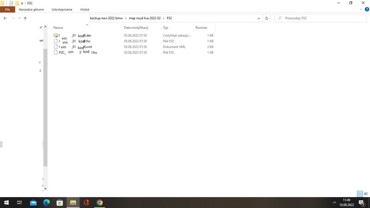The height and width of the screenshot is (208, 370).
Task: Click the Przeszukaj: FSC search box
Action: 320,18
